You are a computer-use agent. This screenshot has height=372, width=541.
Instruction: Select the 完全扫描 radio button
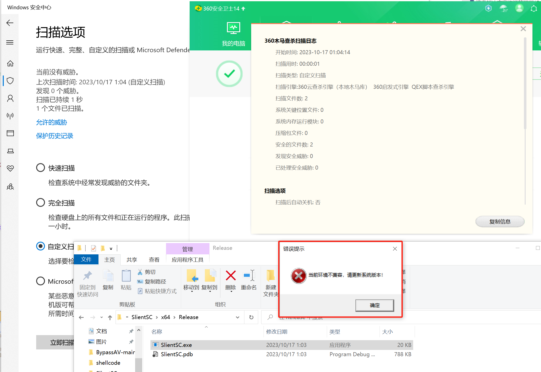pyautogui.click(x=40, y=202)
